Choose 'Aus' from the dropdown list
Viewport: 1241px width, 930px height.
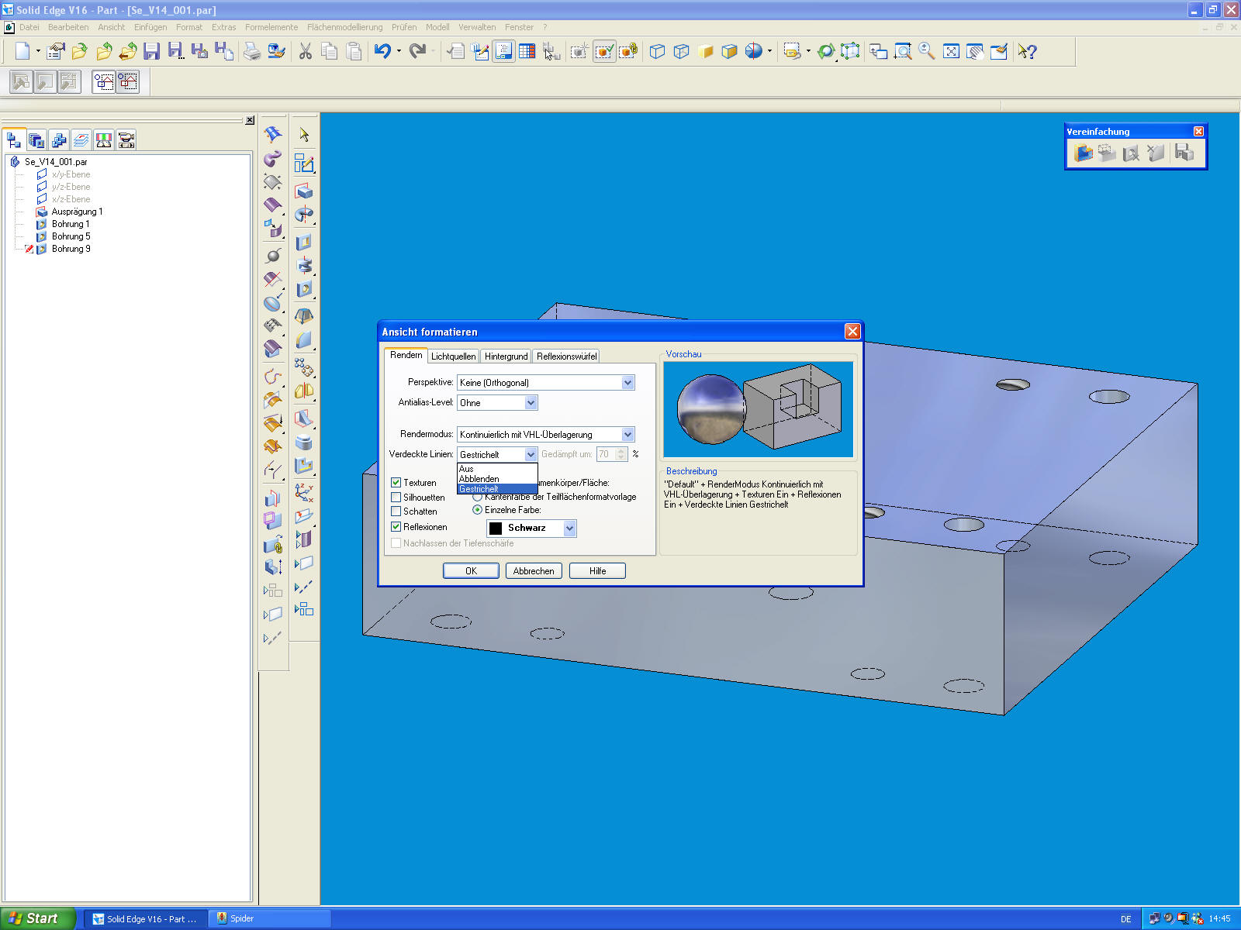[497, 469]
